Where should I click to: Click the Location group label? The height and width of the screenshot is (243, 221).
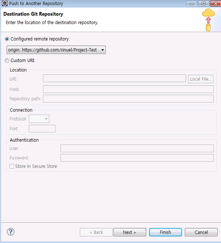[18, 70]
